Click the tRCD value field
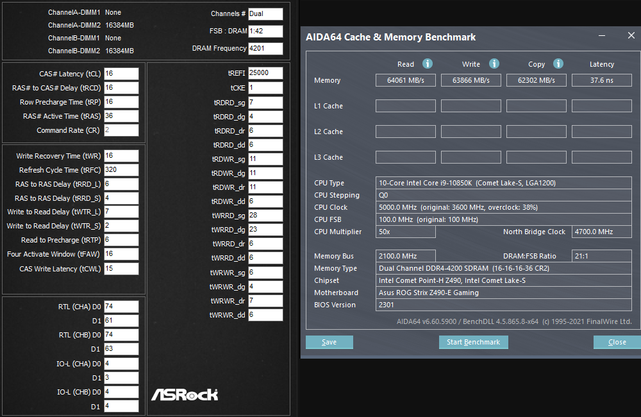The height and width of the screenshot is (417, 641). tap(121, 88)
